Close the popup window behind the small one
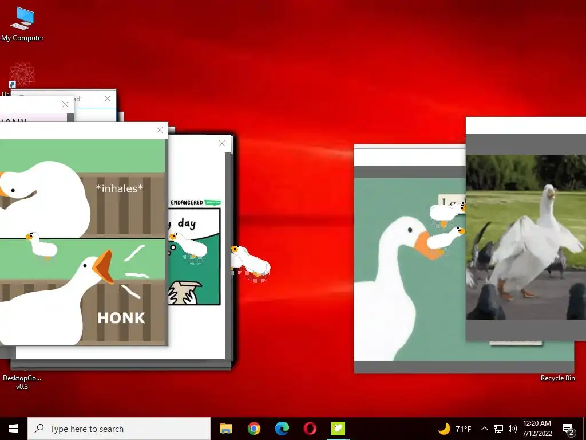This screenshot has height=440, width=586. [x=108, y=99]
